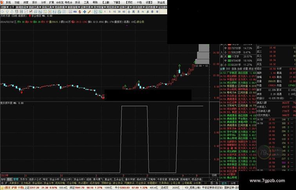Open the 资讯 menu
Viewport: 296px width, 190px height.
click(78, 2)
